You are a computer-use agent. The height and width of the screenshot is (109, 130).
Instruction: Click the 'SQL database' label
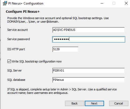pyautogui.click(x=16, y=80)
